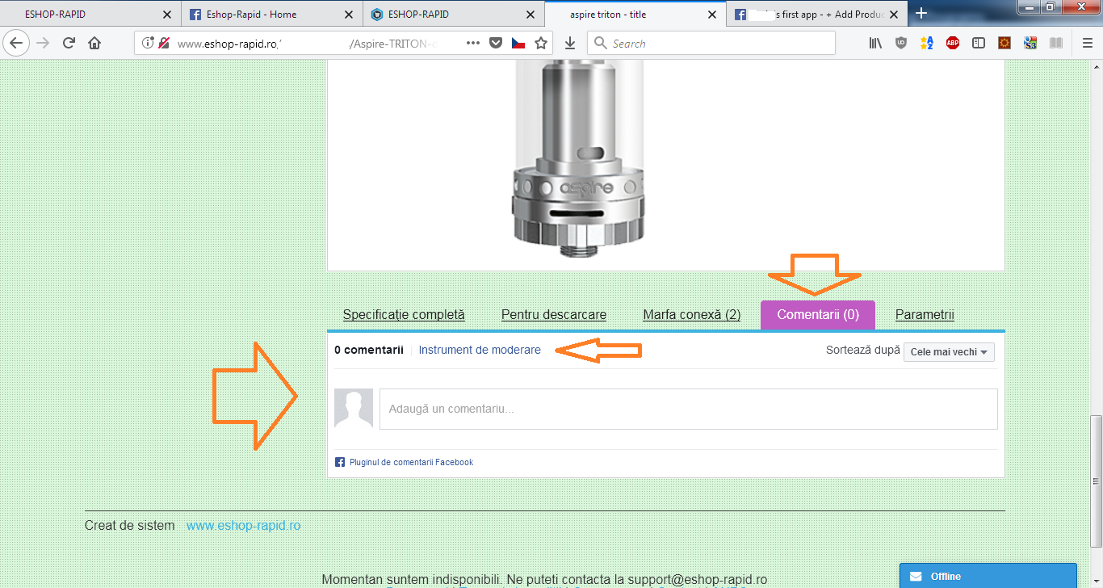Click the multicolor extension icon beside reader book

pyautogui.click(x=1030, y=44)
